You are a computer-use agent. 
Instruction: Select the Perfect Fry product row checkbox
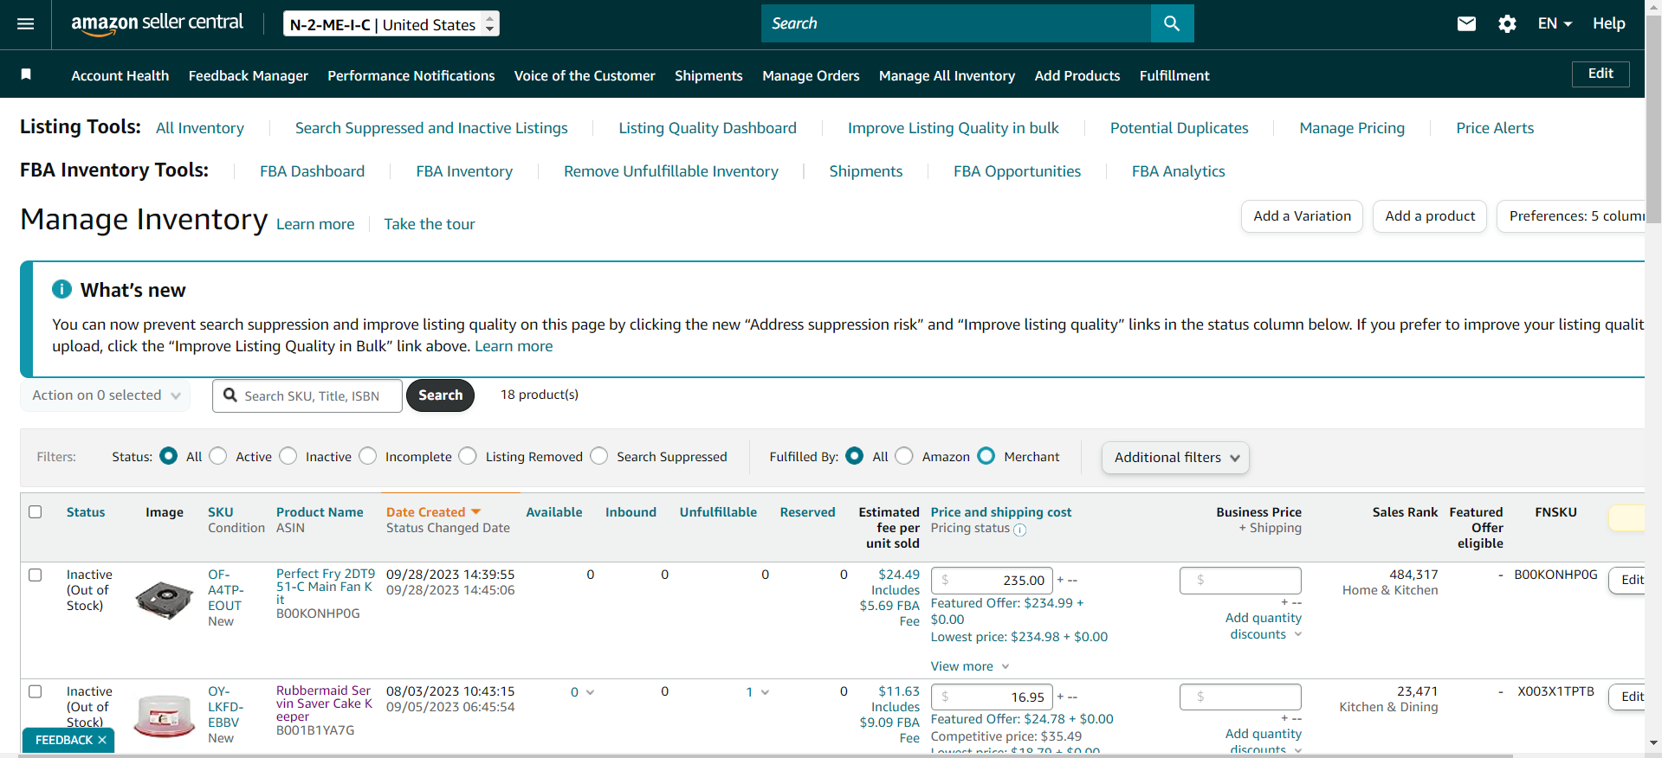(36, 575)
